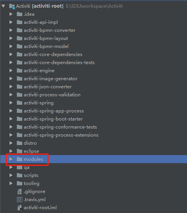Expand the modules folder arrow
Viewport: 187px width, 213px height.
point(11,159)
